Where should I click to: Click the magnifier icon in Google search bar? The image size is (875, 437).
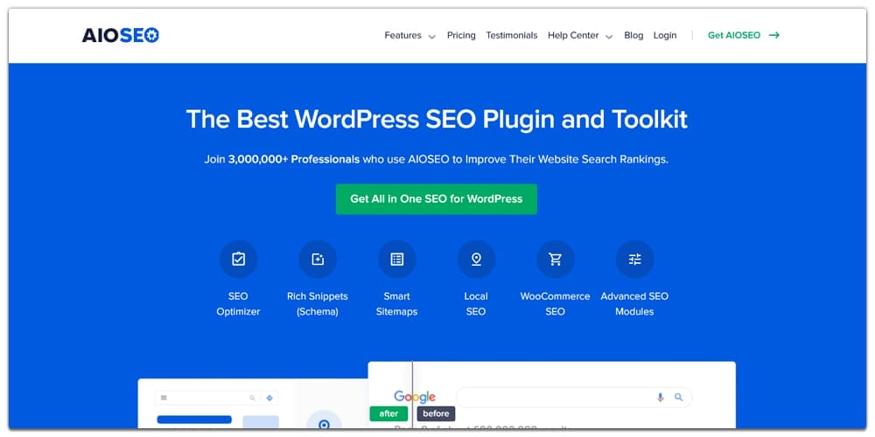[679, 398]
